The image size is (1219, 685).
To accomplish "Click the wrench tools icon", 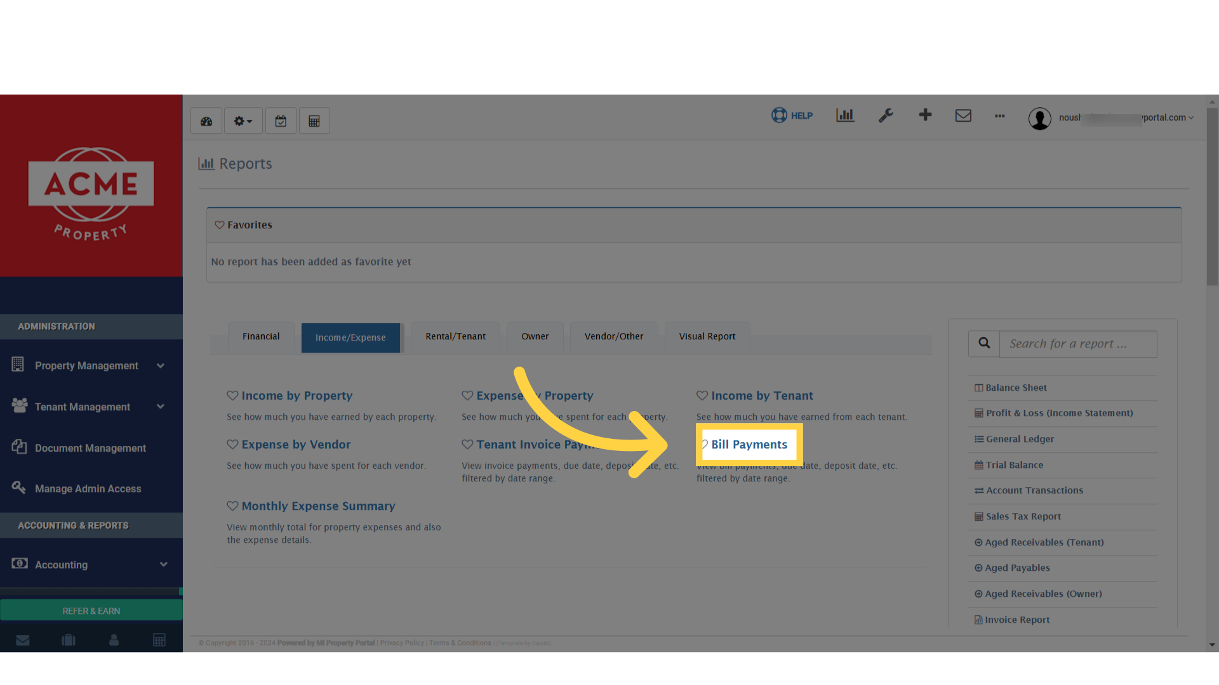I will 886,115.
